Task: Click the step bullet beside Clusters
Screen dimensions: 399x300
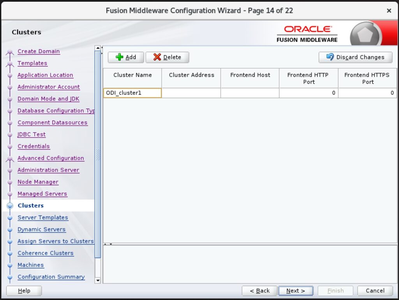Action: pyautogui.click(x=10, y=206)
